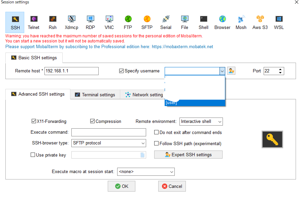The width and height of the screenshot is (300, 199).
Task: Select the Serial session icon
Action: (166, 22)
